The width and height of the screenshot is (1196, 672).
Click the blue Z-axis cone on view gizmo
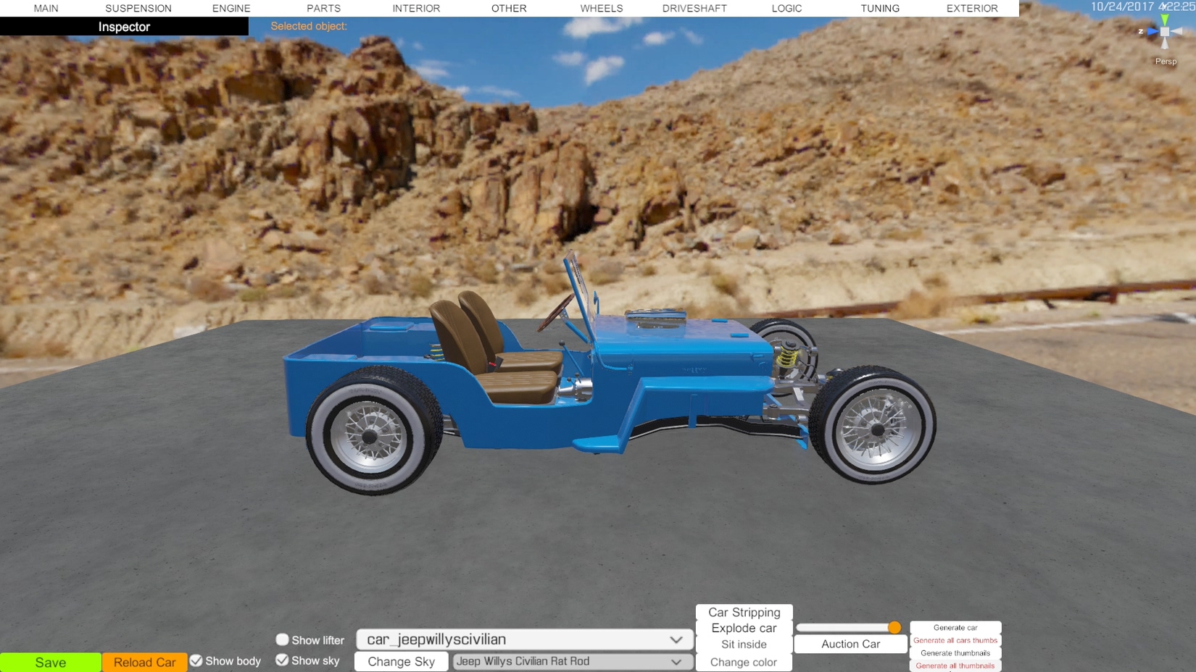point(1152,32)
